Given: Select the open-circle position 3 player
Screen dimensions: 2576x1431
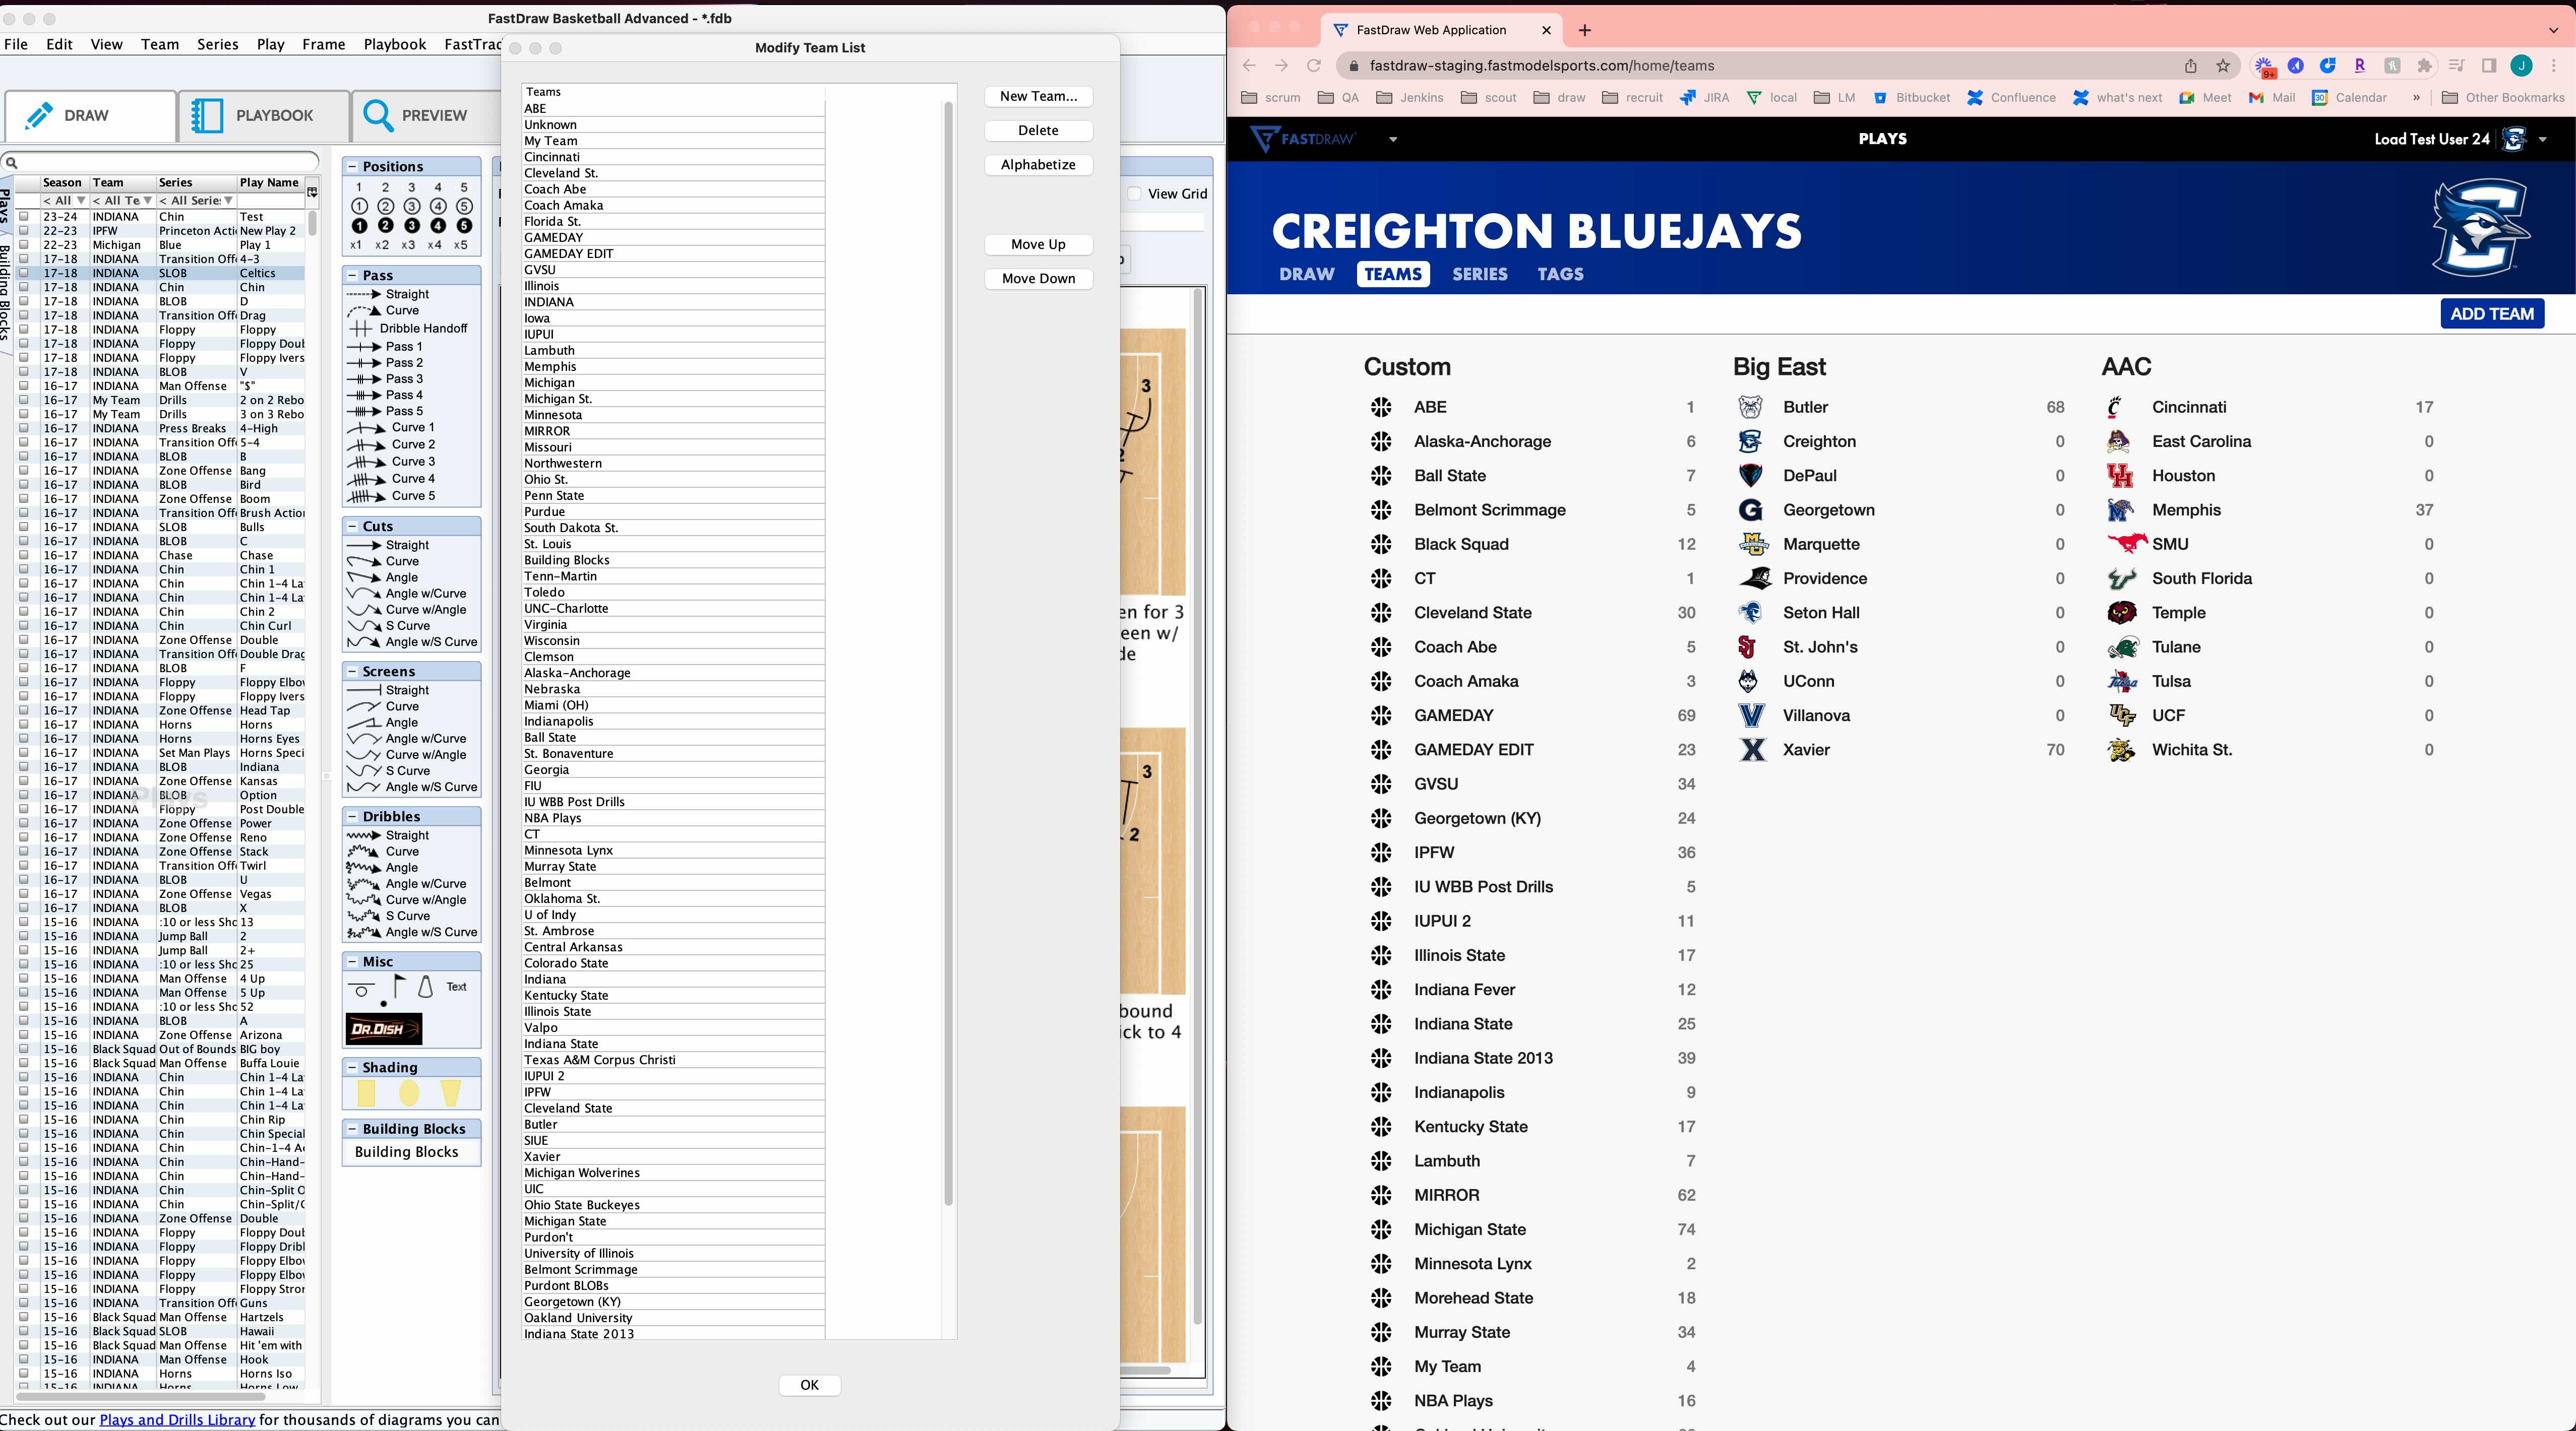Looking at the screenshot, I should pyautogui.click(x=411, y=206).
